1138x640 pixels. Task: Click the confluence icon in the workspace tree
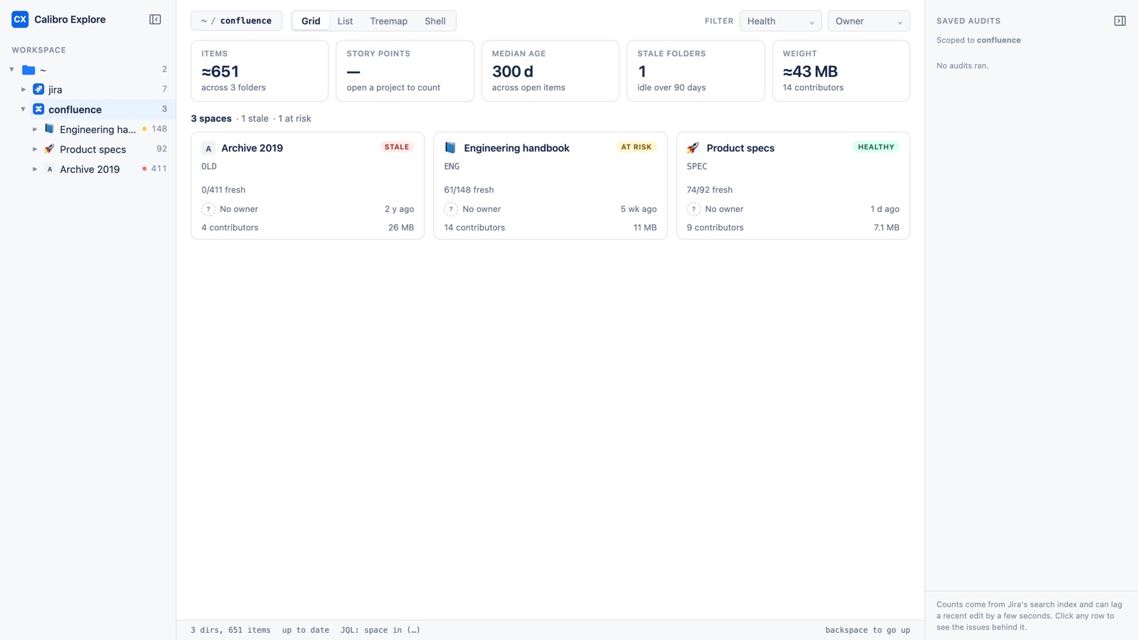tap(38, 110)
